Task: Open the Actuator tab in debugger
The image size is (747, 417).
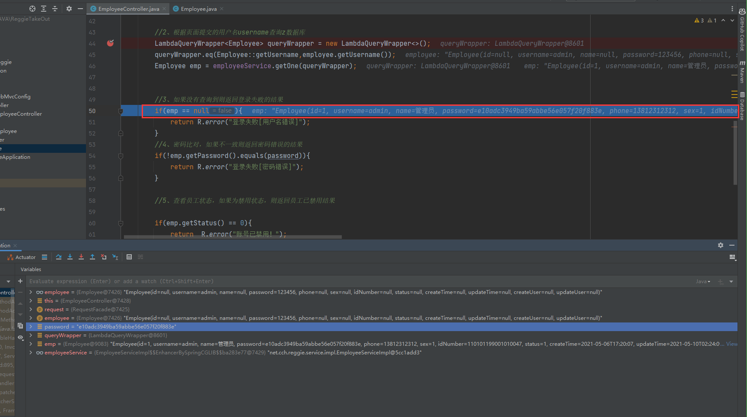Action: coord(21,257)
